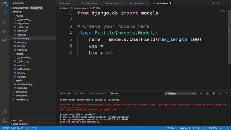Viewport: 231px width, 130px height.
Task: Open notifications bell in status bar
Action: (227, 128)
